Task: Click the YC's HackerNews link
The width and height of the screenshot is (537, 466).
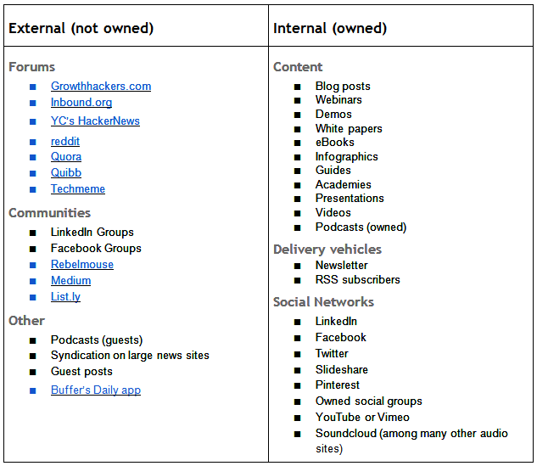Action: [x=95, y=121]
